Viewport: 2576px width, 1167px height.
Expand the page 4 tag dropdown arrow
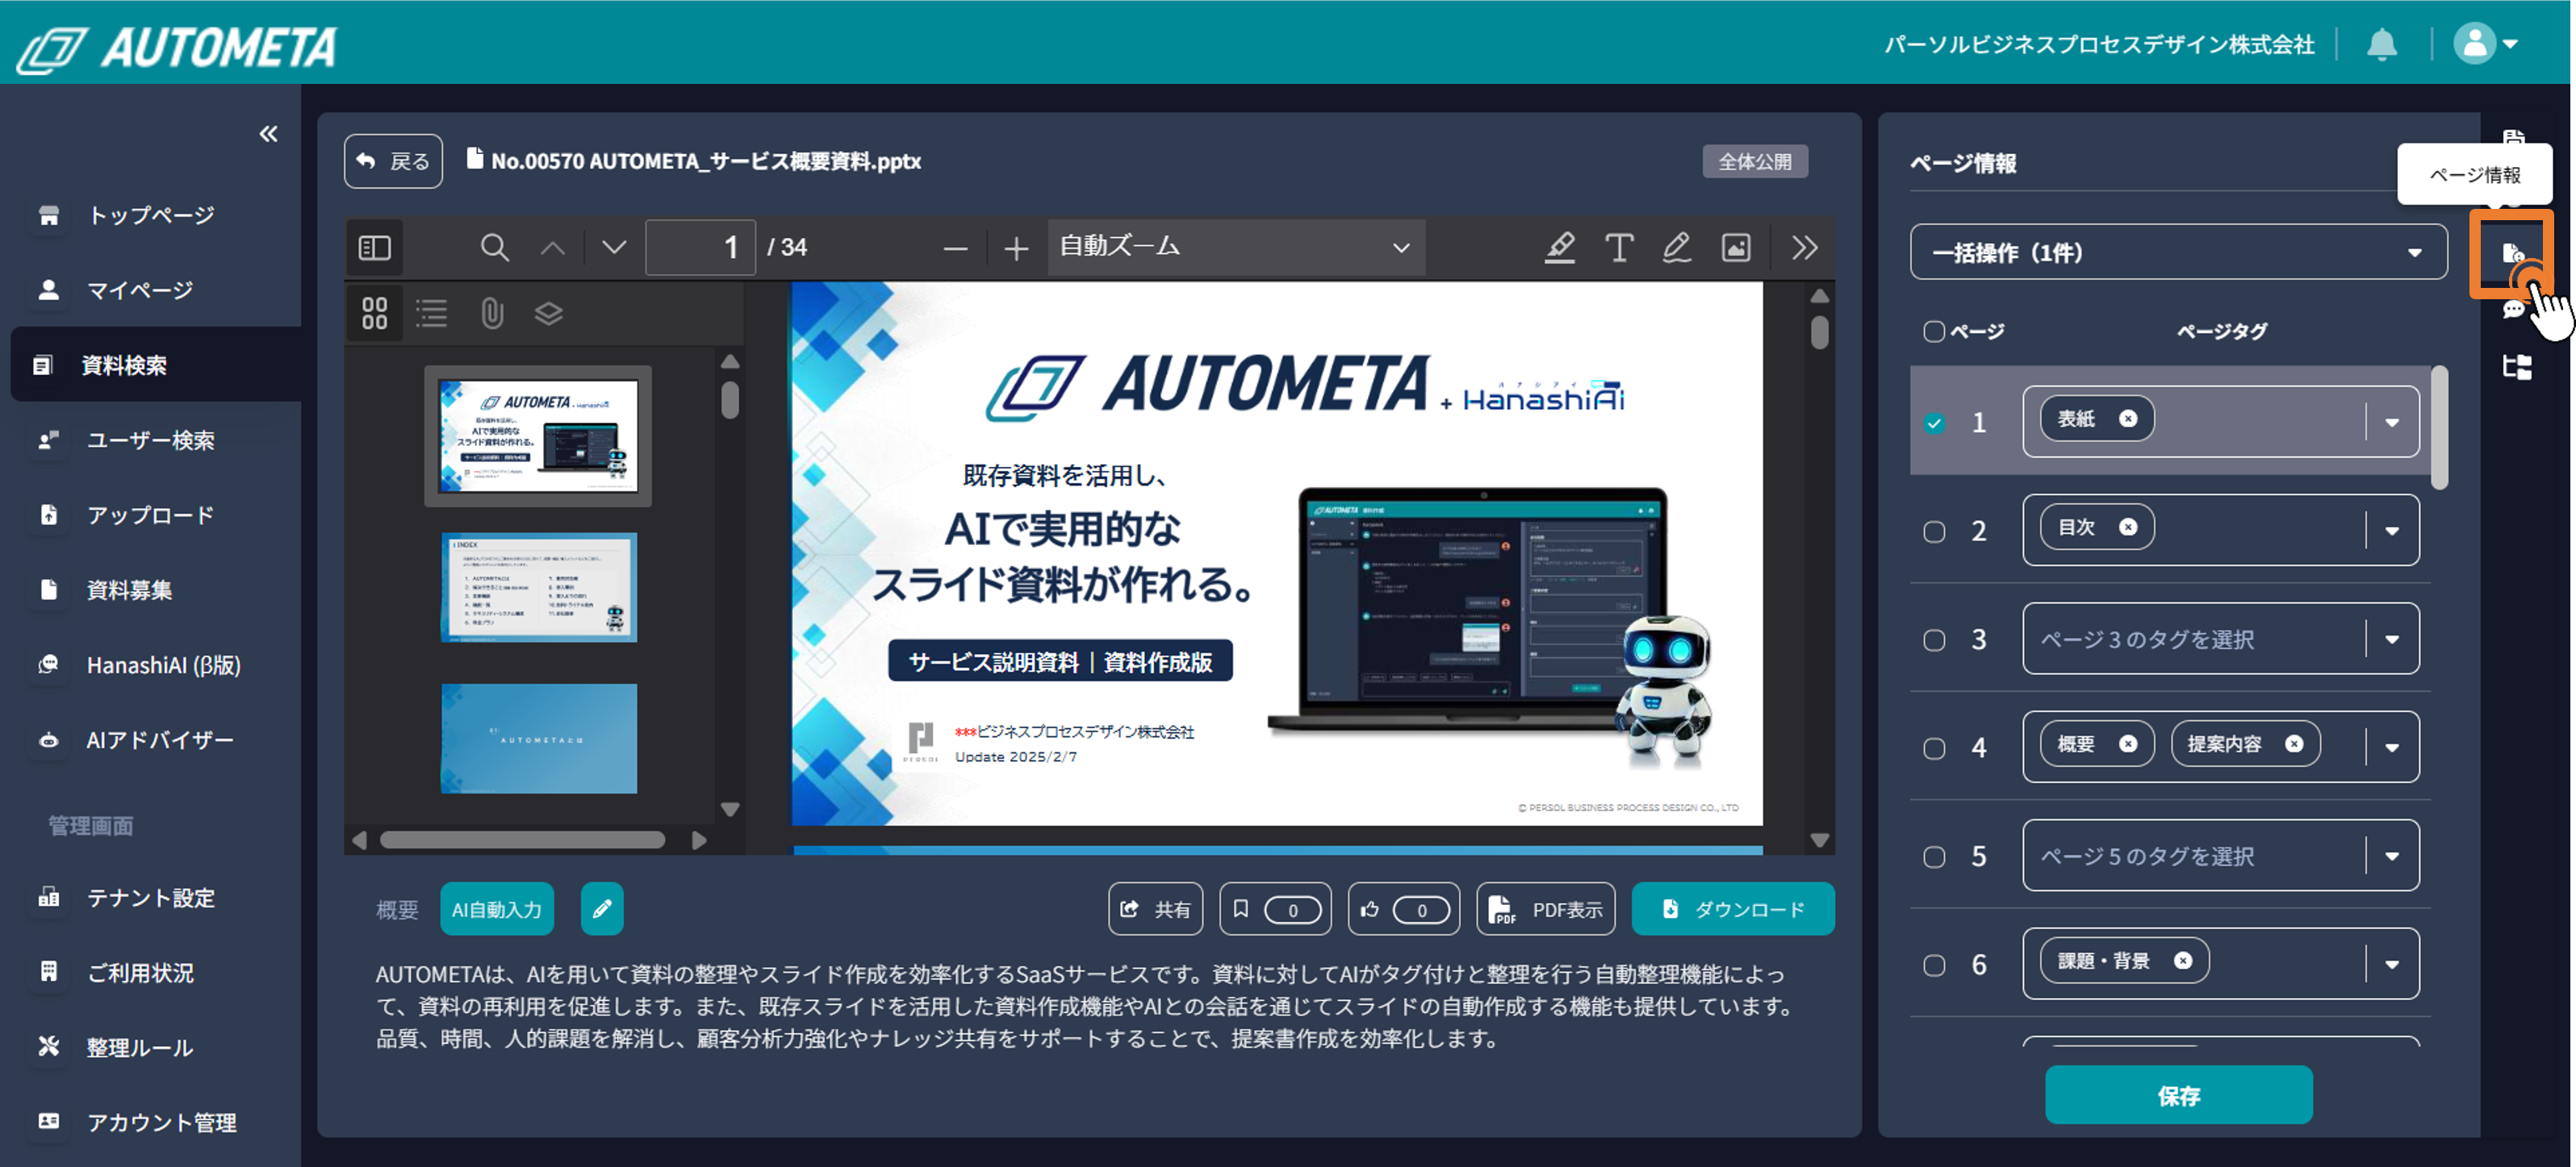pyautogui.click(x=2391, y=748)
